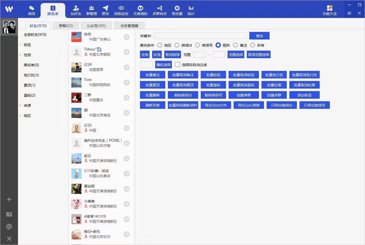Choose 微信号 search condition radio

pyautogui.click(x=197, y=45)
